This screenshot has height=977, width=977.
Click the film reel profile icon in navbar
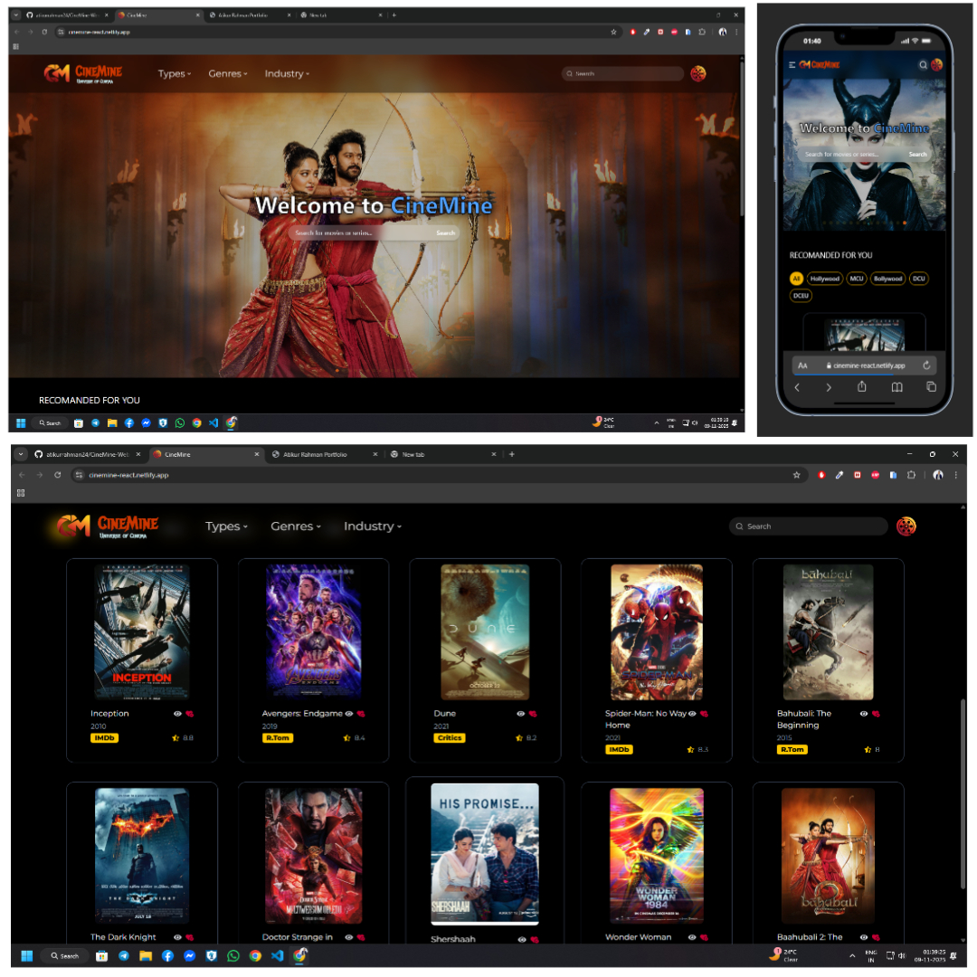point(907,526)
